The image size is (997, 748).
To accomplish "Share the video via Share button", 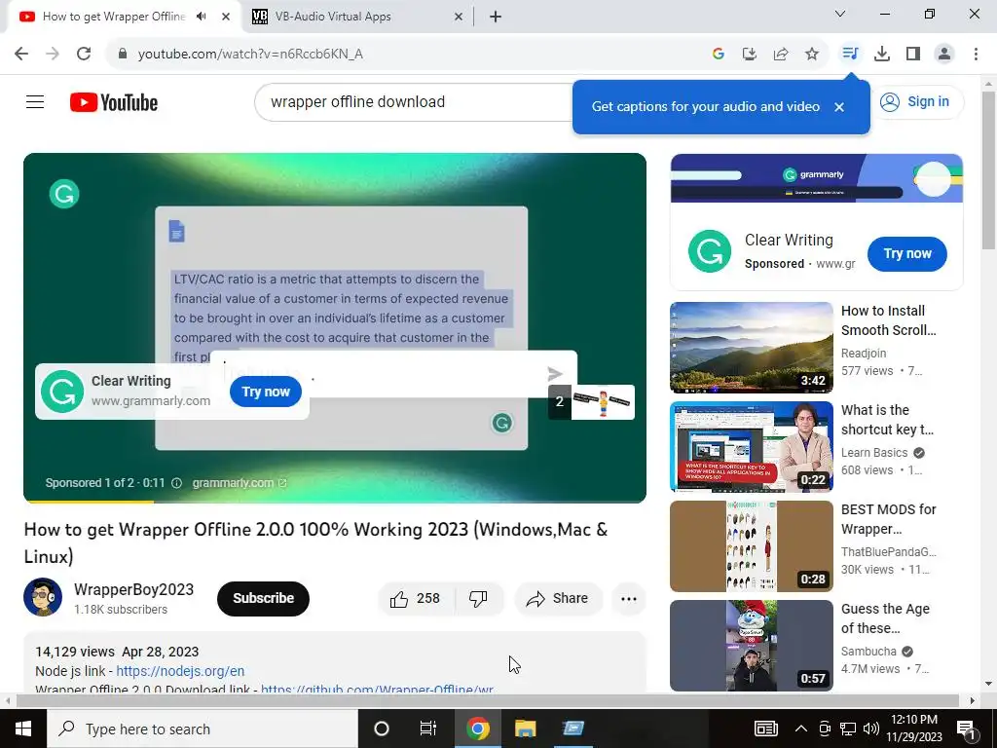I will pyautogui.click(x=558, y=599).
